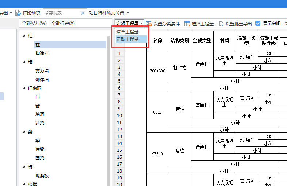Viewport: 287px width, 186px height.
Task: Collapse the 楼梯 tree group
Action: [x=24, y=184]
